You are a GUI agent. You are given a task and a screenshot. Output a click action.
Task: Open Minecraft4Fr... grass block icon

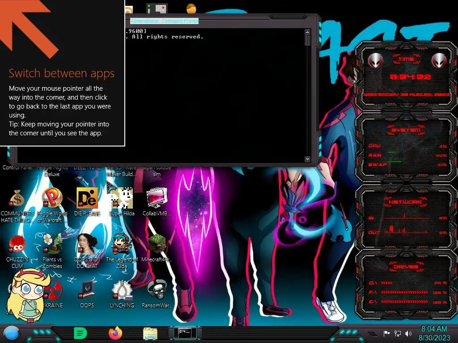click(x=157, y=244)
